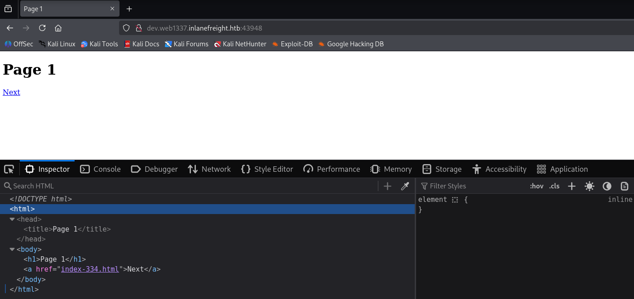
Task: Open the .cls classes panel
Action: (x=554, y=186)
